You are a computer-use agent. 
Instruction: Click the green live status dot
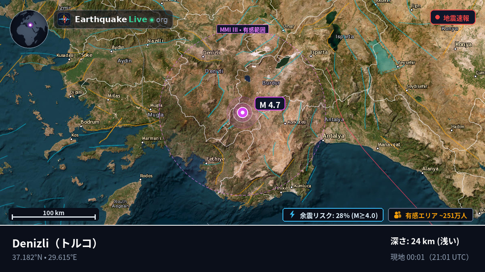point(152,20)
